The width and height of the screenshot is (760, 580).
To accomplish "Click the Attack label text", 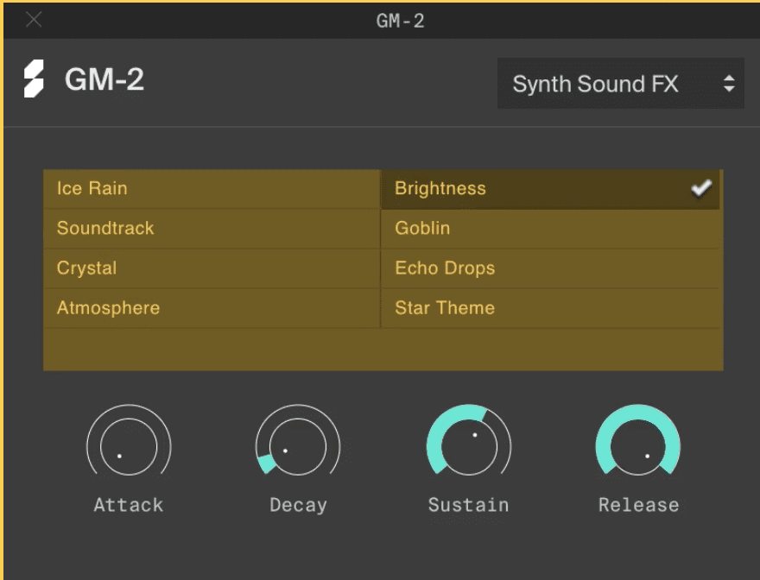I will 129,505.
